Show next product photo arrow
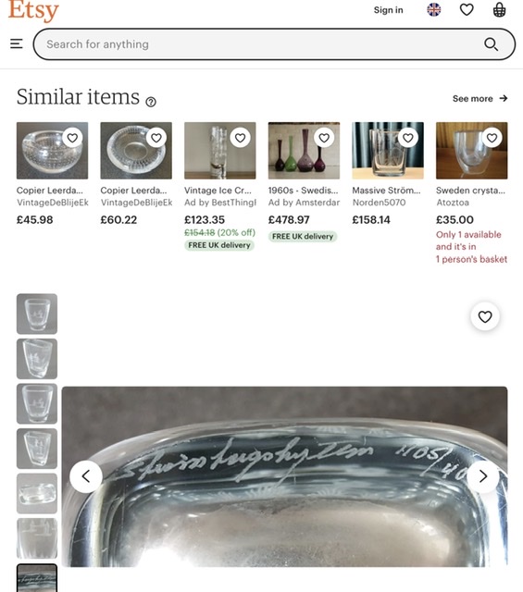Viewport: 523px width, 592px height. pos(483,476)
